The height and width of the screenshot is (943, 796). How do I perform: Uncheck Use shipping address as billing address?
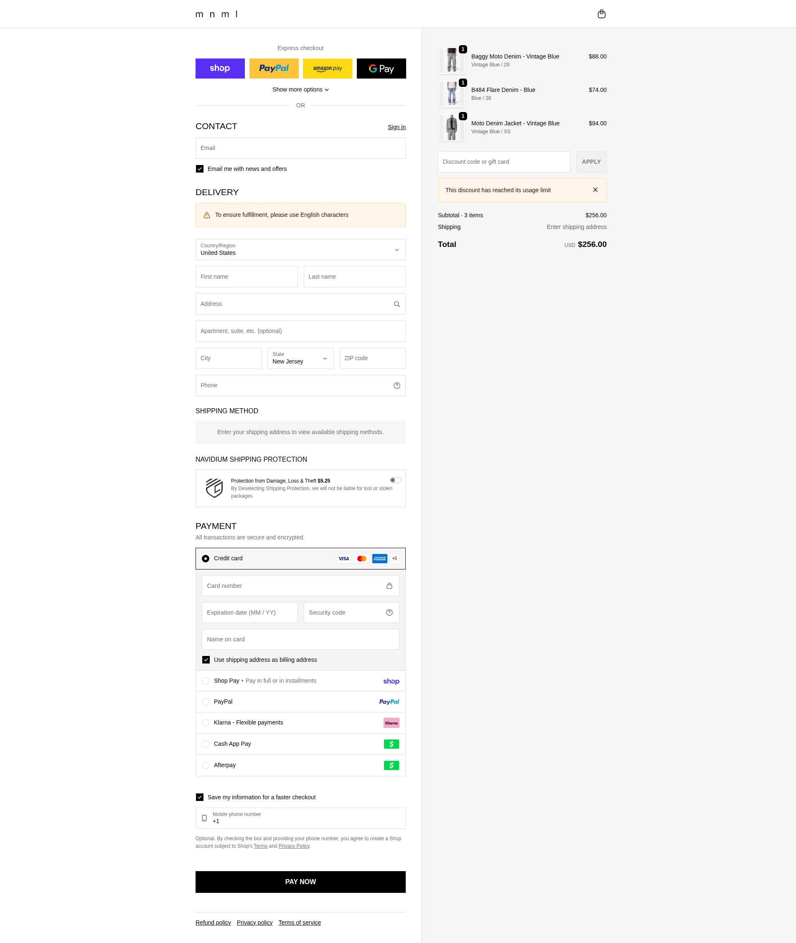[206, 660]
